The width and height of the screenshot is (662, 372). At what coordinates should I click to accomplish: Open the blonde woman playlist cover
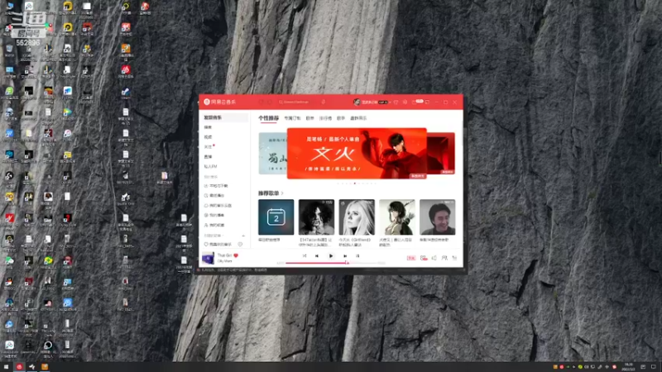click(x=357, y=217)
